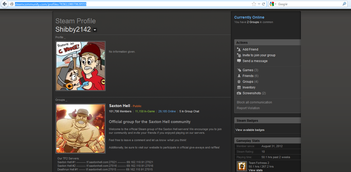
Task: Click Report Violation
Action: coord(248,108)
